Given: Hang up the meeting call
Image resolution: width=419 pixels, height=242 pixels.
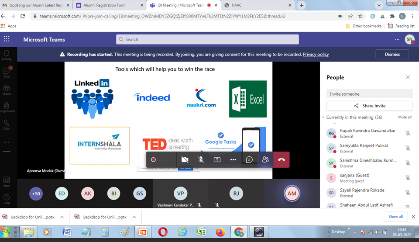Looking at the screenshot, I should (282, 159).
